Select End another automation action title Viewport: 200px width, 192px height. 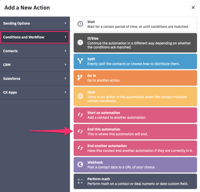click(107, 146)
